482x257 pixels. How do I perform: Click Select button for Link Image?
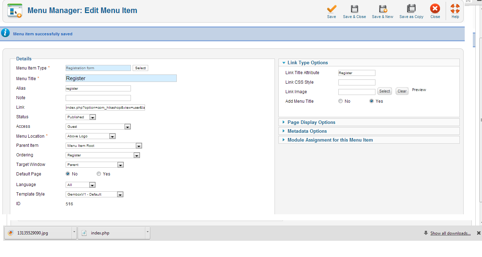pos(385,91)
